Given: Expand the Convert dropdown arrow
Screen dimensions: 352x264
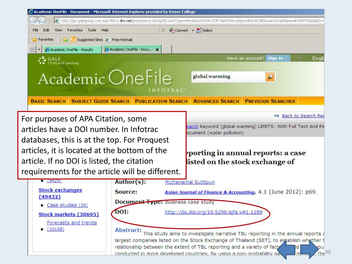Looking at the screenshot, I should 193,30.
